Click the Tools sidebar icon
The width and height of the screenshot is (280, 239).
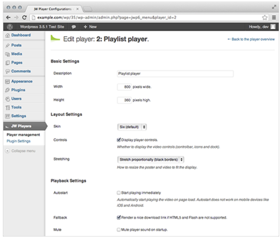(x=7, y=108)
